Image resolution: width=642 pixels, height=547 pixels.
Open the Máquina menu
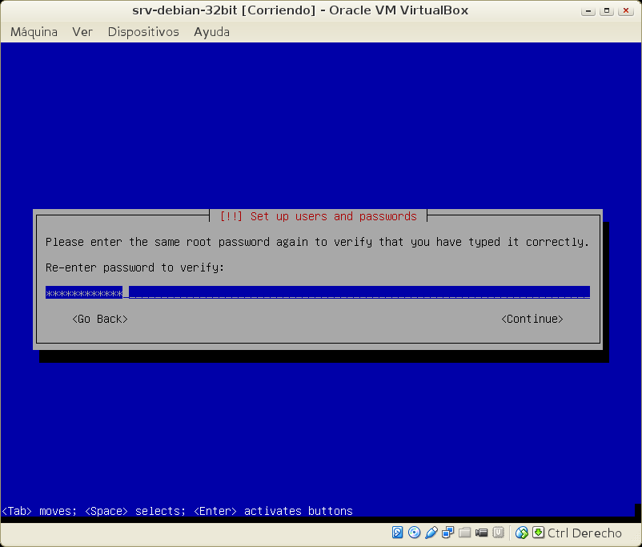point(34,32)
